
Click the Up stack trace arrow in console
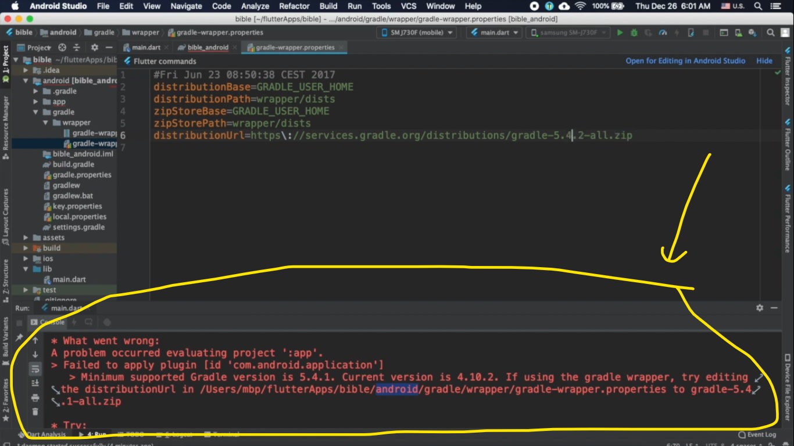click(x=35, y=340)
